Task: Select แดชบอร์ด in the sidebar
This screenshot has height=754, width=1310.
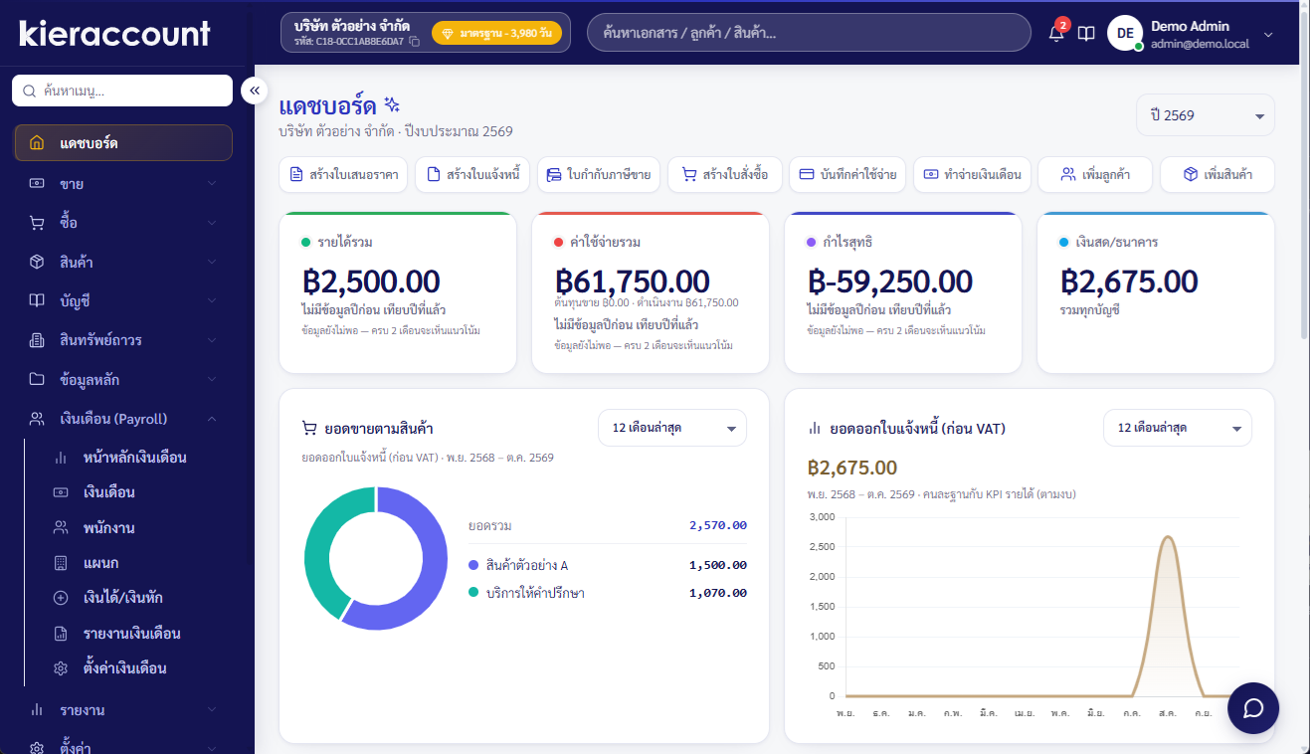Action: (123, 143)
